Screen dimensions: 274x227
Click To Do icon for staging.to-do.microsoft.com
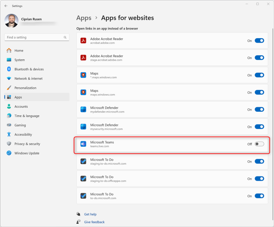tap(83, 161)
